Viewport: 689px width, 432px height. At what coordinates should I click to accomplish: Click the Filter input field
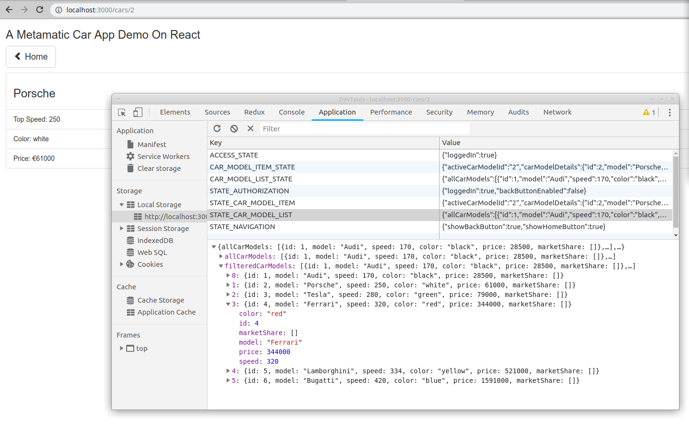[x=365, y=129]
